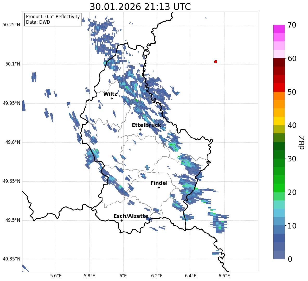Click the magenta top swatch of colorbar
308x281 pixels.
point(279,29)
